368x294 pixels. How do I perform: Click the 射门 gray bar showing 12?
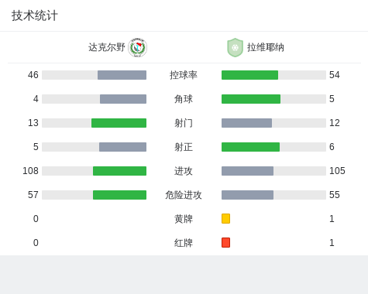point(246,123)
